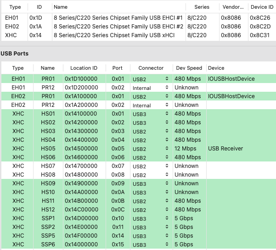Open connector popup for HS04 row
This screenshot has height=250, width=276.
(151, 140)
